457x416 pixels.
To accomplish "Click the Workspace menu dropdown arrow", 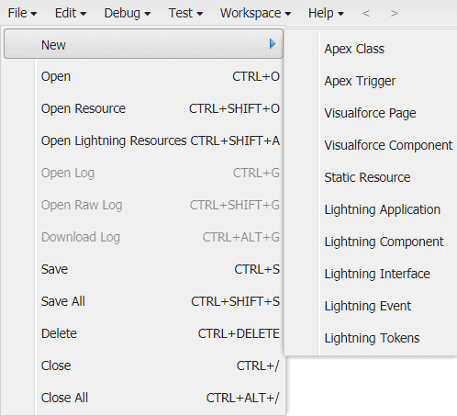I will [x=288, y=14].
